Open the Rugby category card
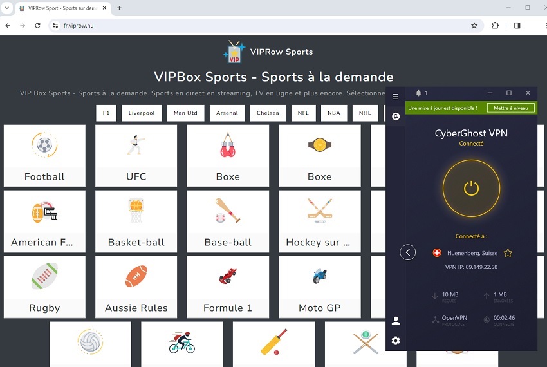This screenshot has height=367, width=547. pos(44,287)
